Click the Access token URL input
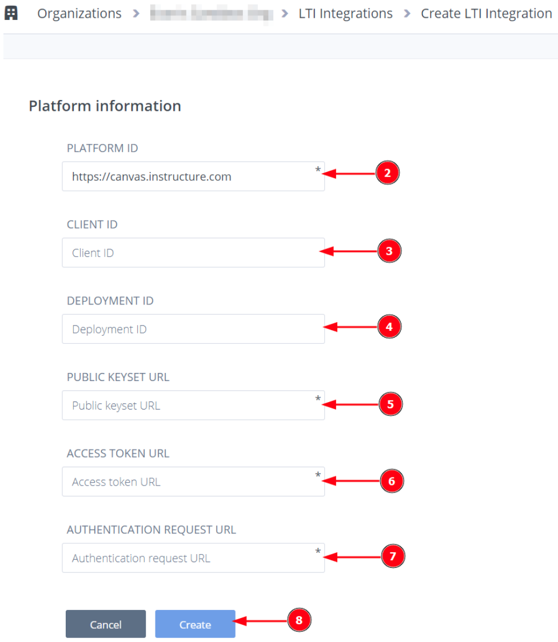Viewport: 558px width, 642px height. tap(193, 481)
